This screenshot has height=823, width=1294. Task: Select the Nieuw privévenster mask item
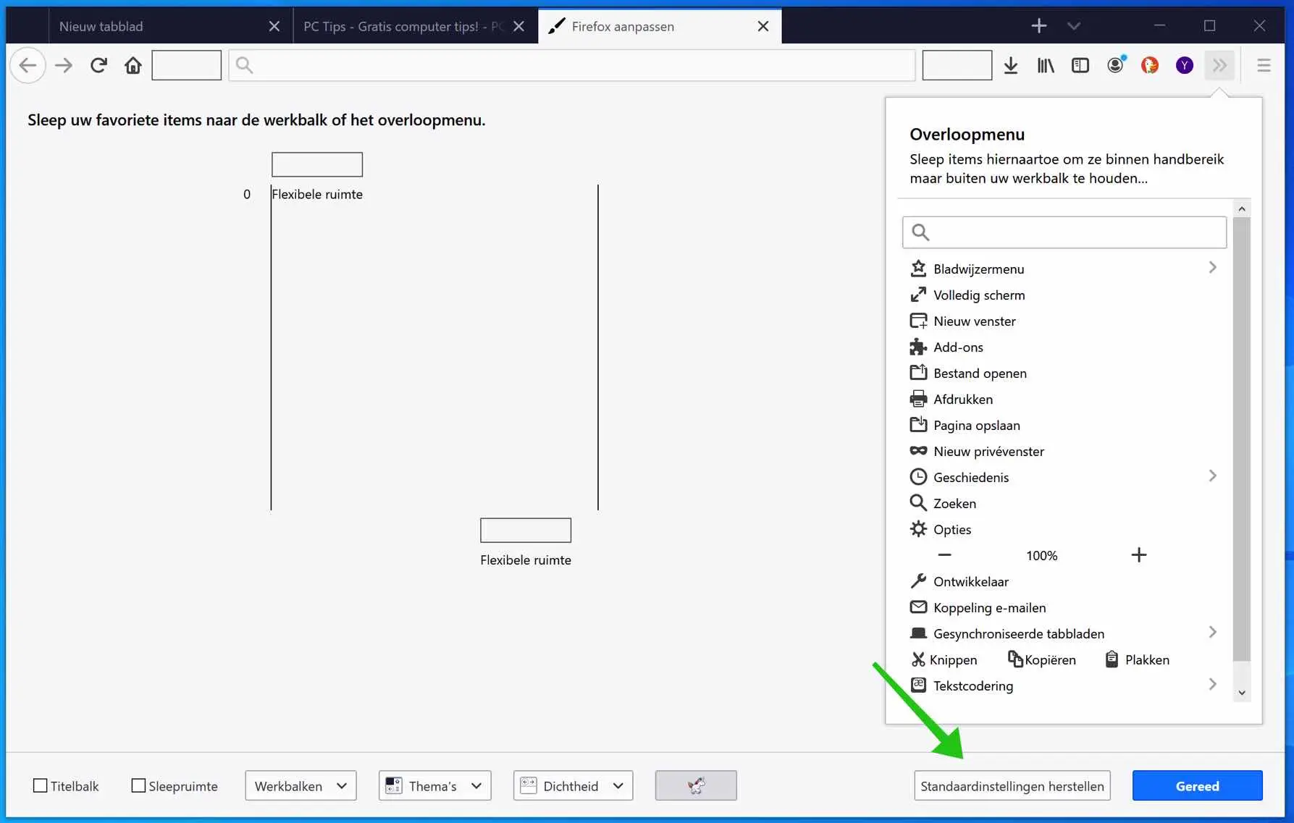[x=1064, y=451]
